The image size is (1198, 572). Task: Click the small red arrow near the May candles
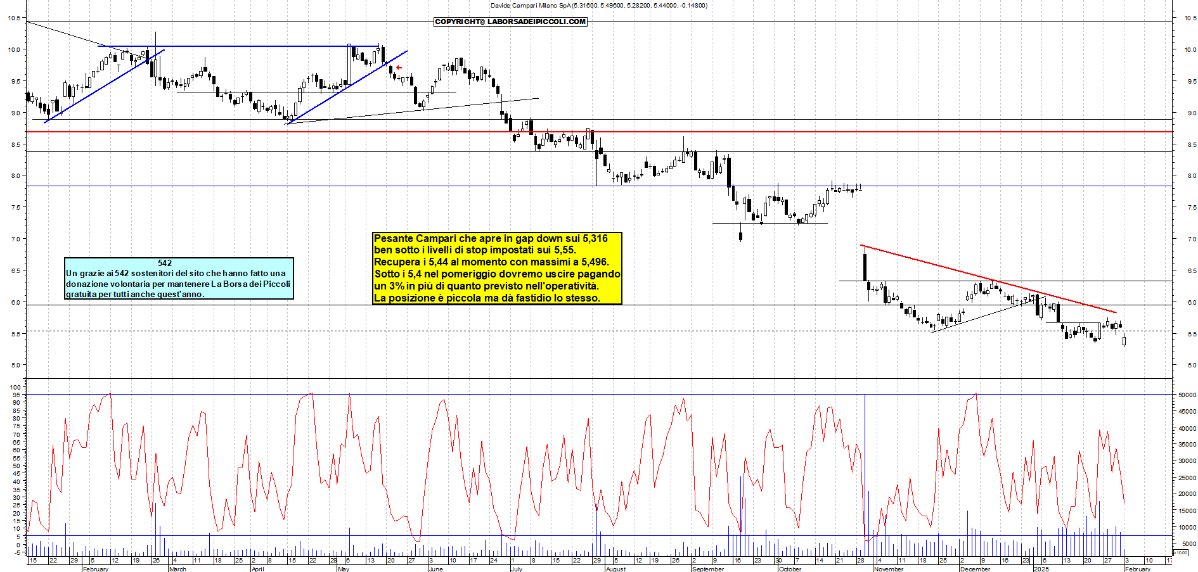(399, 67)
